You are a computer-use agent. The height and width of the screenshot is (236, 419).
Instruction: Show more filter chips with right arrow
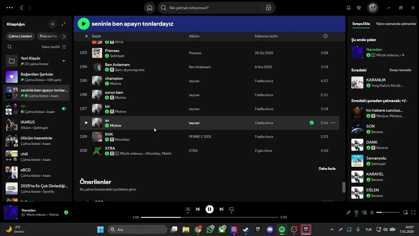point(64,36)
